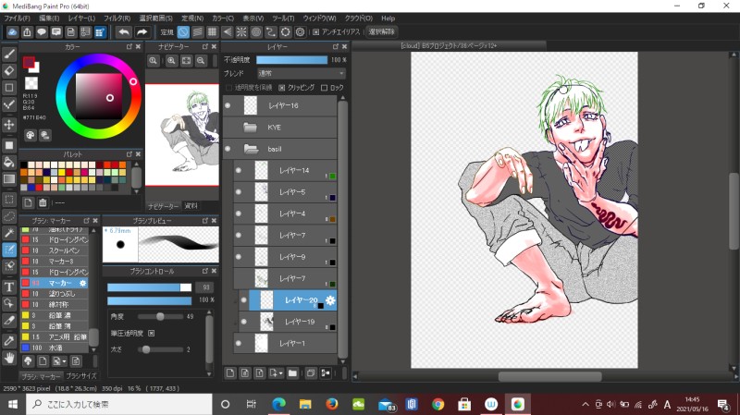This screenshot has height=415, width=740.
Task: Click the Undo arrow in top toolbar
Action: (x=123, y=32)
